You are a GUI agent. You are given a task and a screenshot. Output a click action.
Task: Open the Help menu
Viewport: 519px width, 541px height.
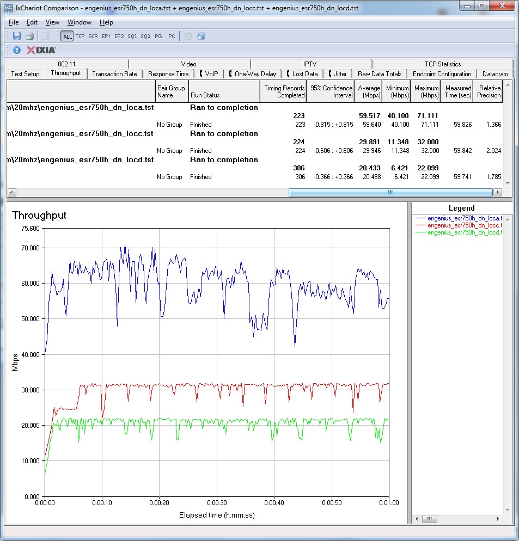(x=106, y=22)
